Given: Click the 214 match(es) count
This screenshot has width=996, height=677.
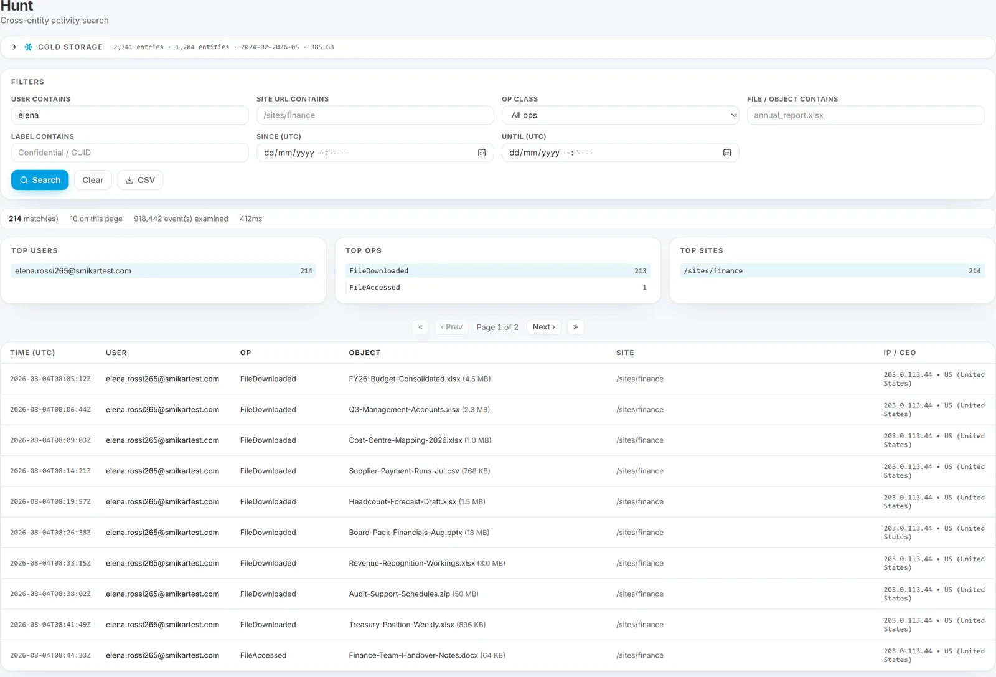Looking at the screenshot, I should [x=34, y=219].
